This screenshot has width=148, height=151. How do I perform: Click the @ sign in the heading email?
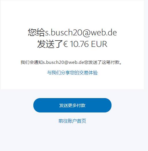coord(86,33)
